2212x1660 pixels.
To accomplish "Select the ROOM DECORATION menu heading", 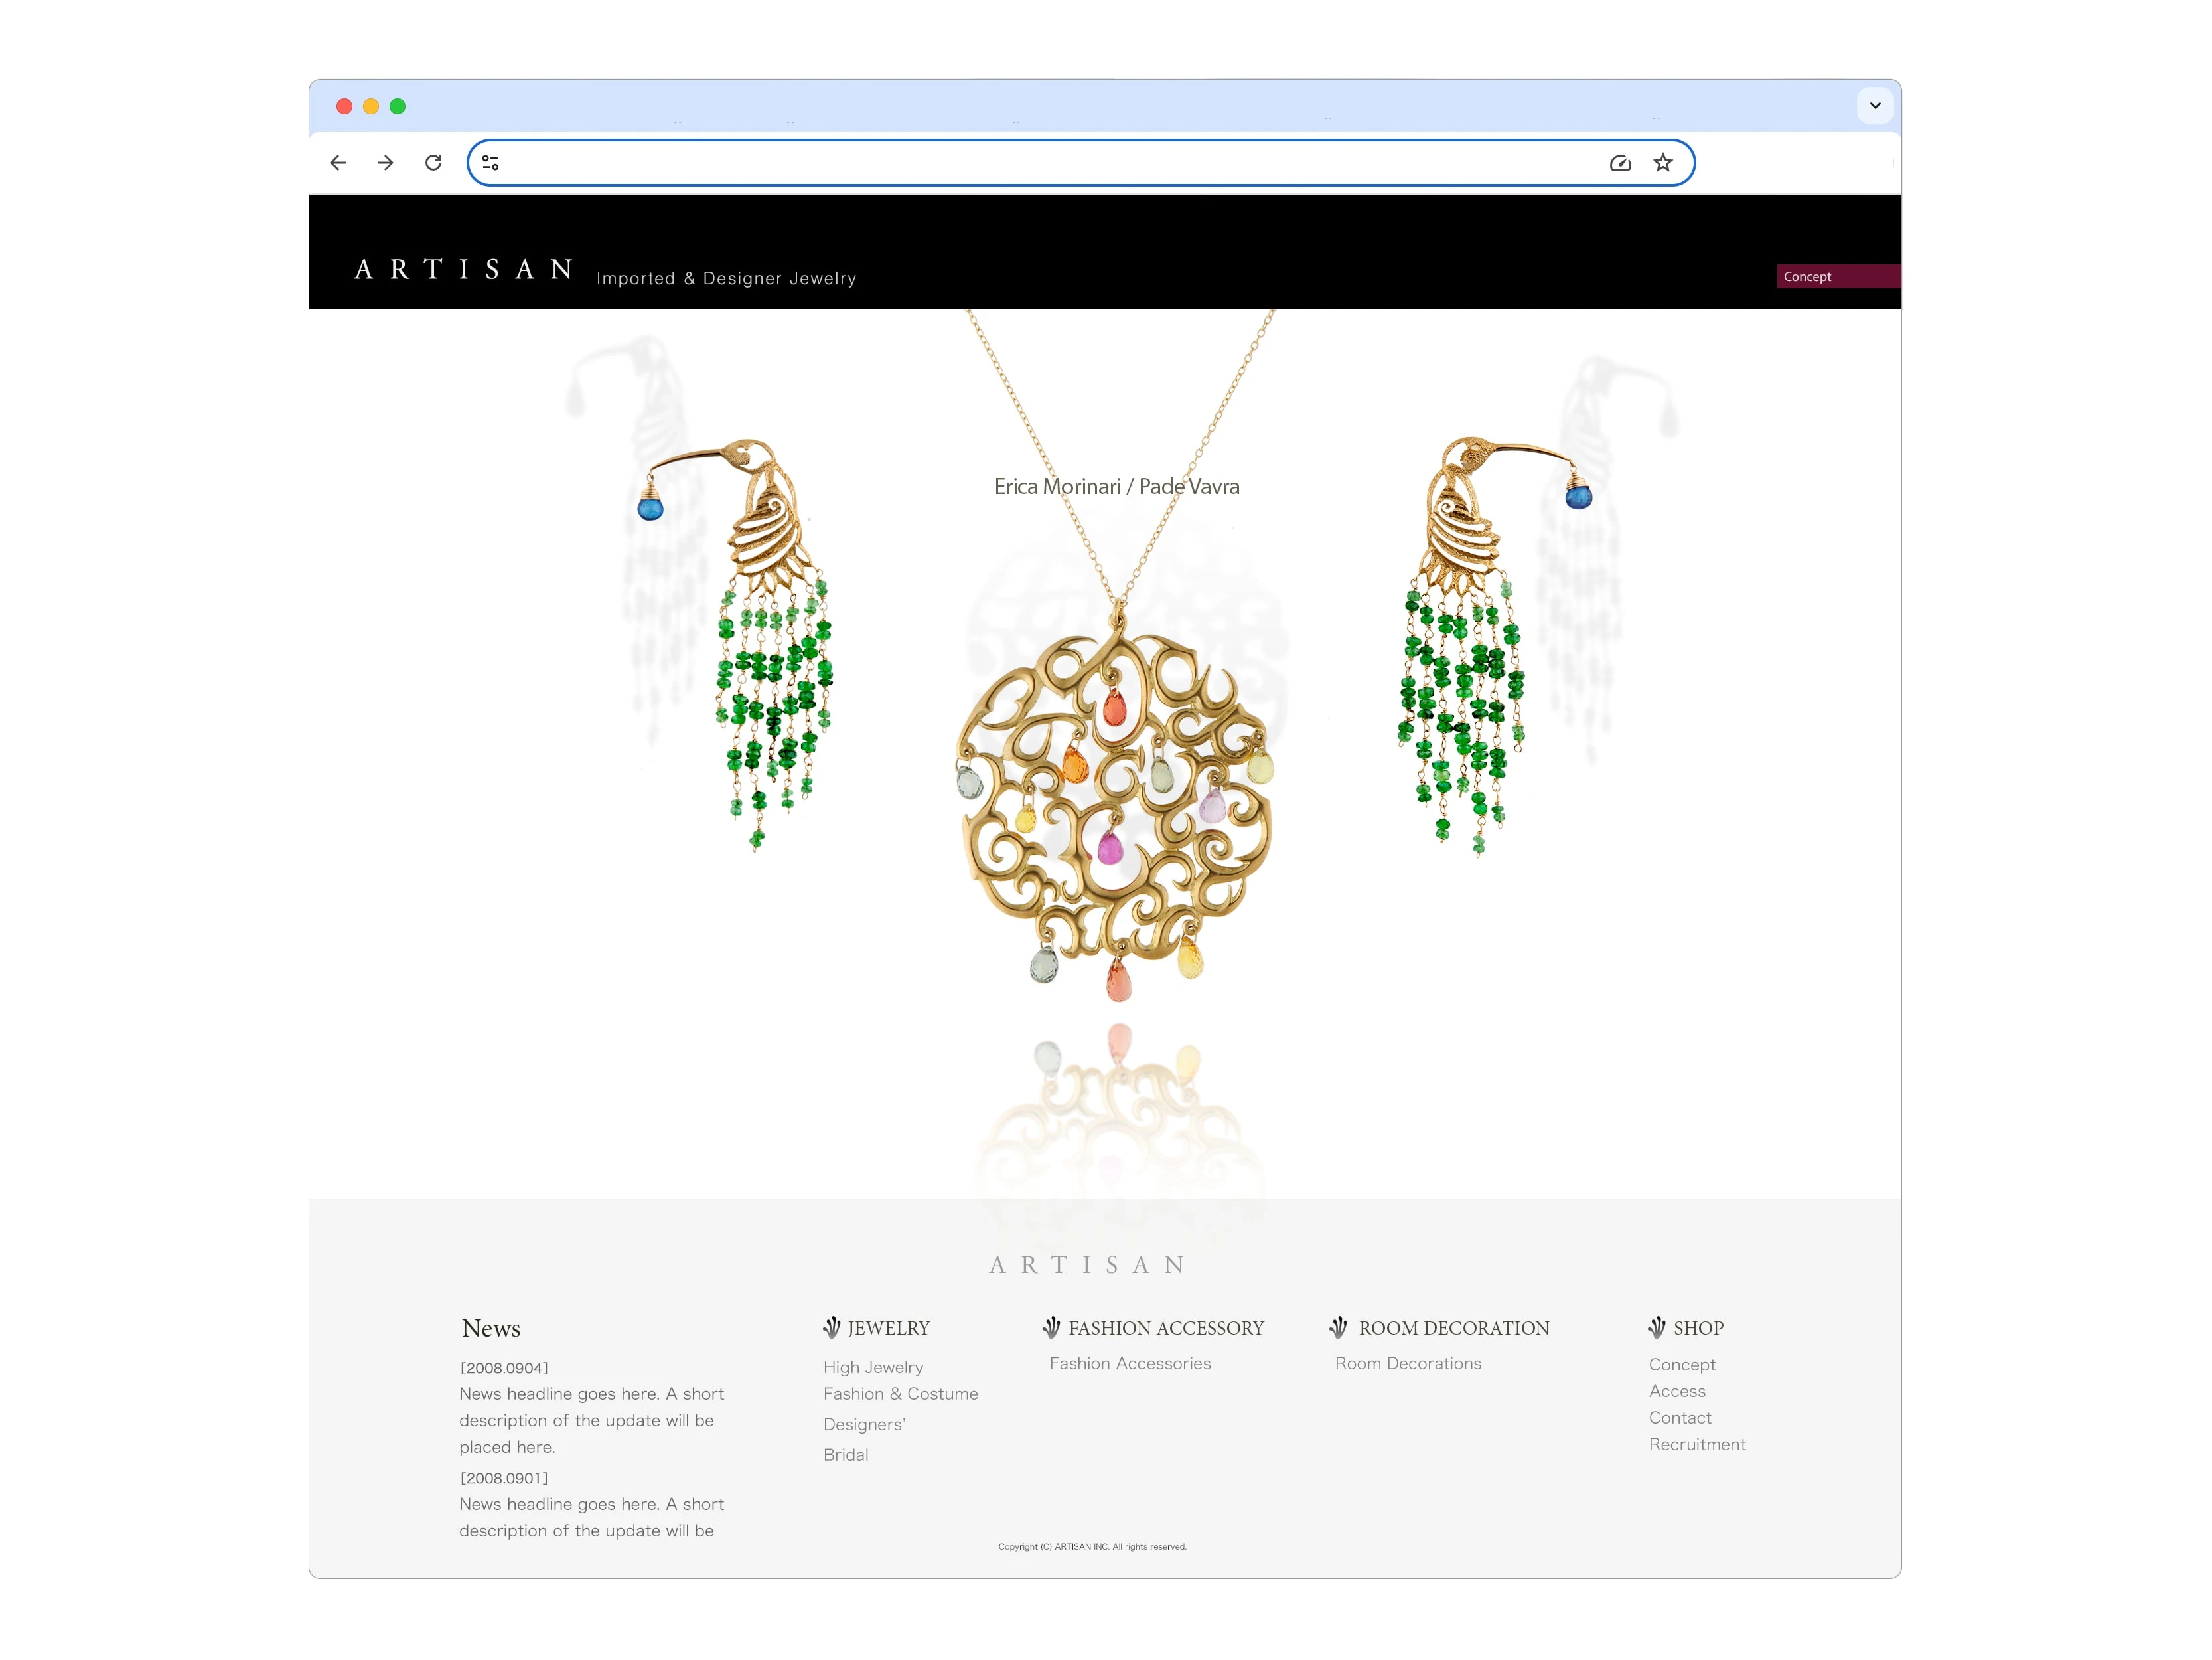I will tap(1454, 1328).
